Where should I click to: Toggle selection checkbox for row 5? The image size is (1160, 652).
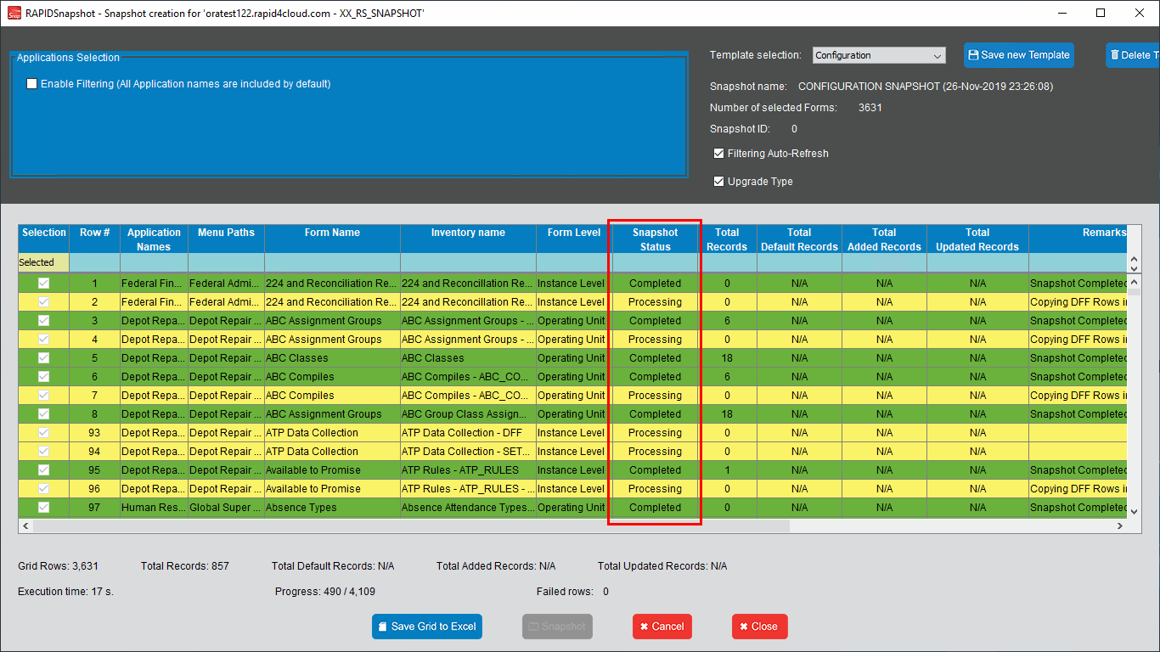(43, 358)
